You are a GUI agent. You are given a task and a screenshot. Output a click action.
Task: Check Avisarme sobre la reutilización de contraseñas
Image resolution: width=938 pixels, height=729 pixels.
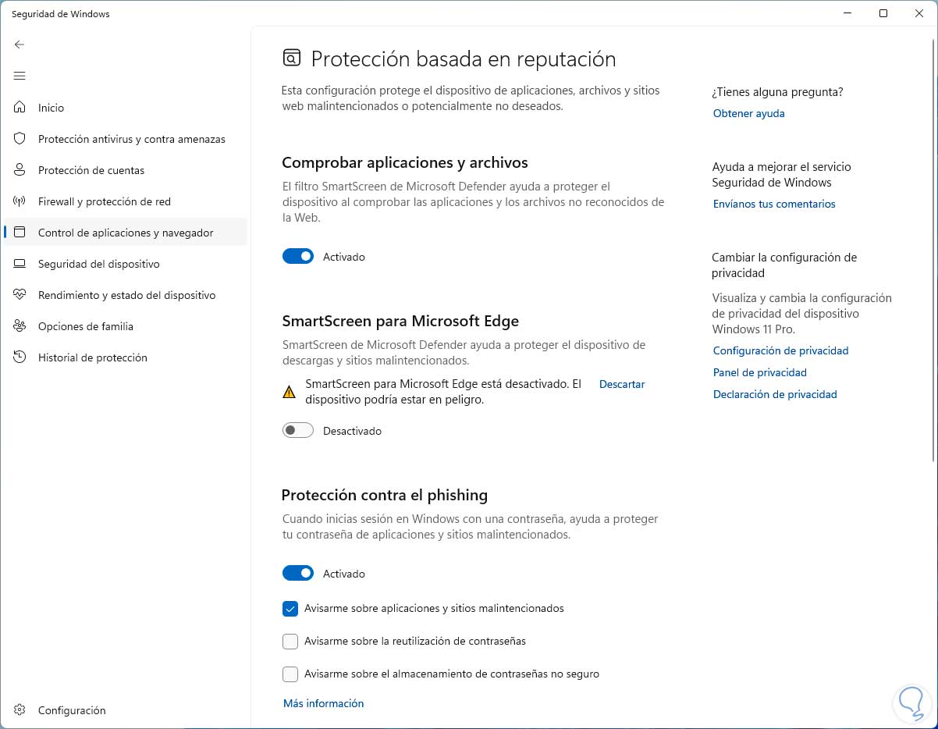(x=290, y=641)
